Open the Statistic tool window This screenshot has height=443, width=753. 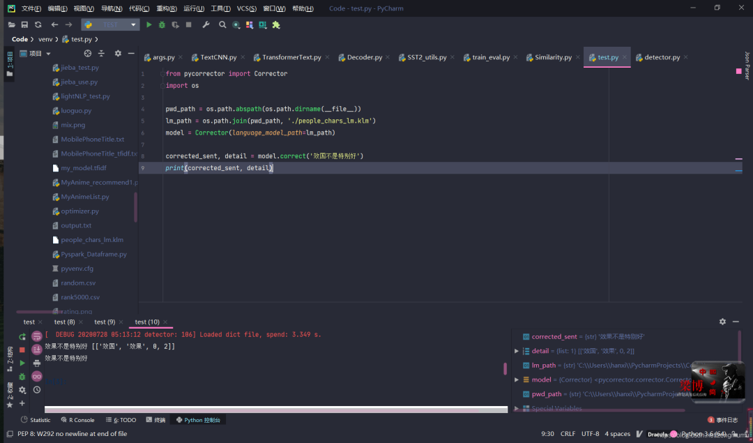click(x=36, y=420)
